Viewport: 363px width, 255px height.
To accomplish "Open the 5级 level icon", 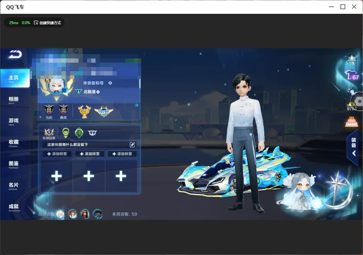I will (x=352, y=60).
